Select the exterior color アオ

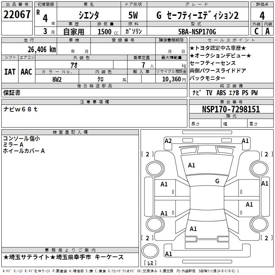[x=74, y=65]
